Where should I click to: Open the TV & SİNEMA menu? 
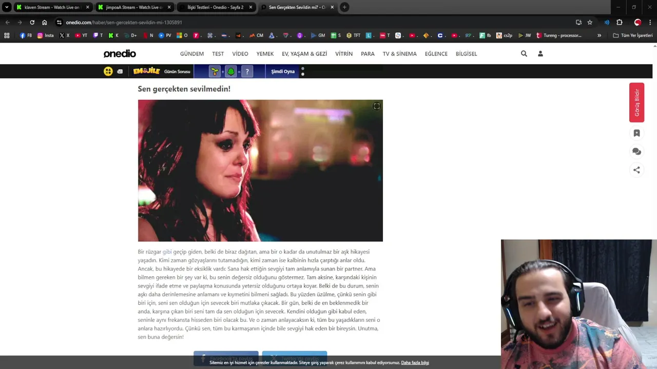[399, 54]
